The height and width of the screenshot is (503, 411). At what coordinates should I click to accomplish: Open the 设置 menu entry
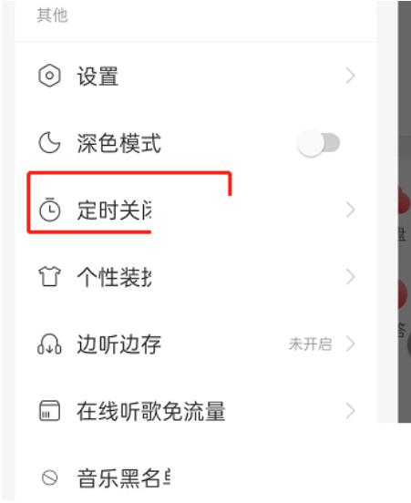[196, 76]
